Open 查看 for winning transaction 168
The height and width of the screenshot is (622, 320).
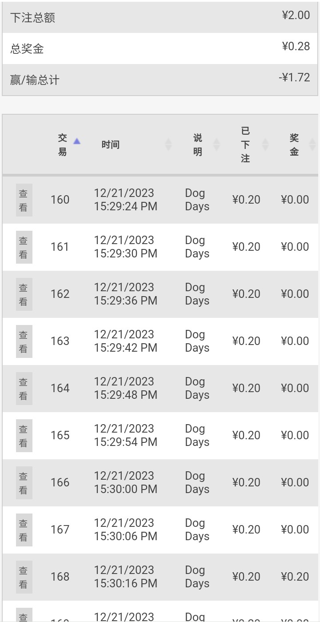pyautogui.click(x=24, y=577)
